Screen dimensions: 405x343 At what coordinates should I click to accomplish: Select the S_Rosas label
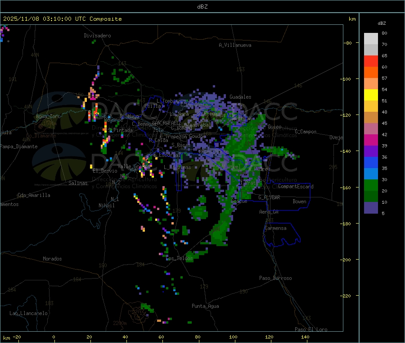click(181, 145)
